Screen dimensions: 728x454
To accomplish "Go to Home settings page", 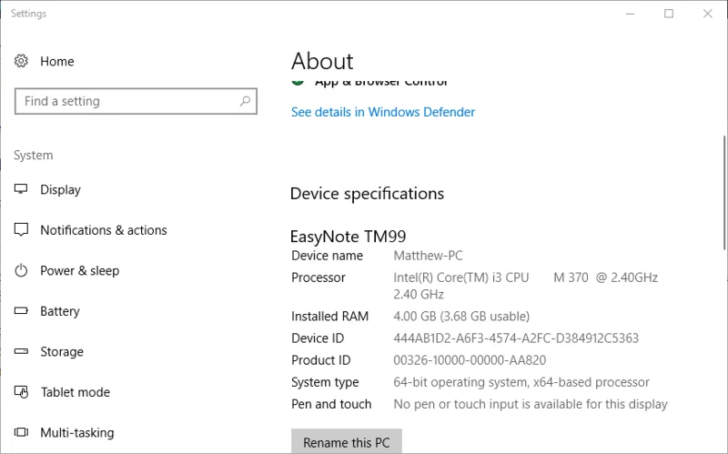I will 57,61.
